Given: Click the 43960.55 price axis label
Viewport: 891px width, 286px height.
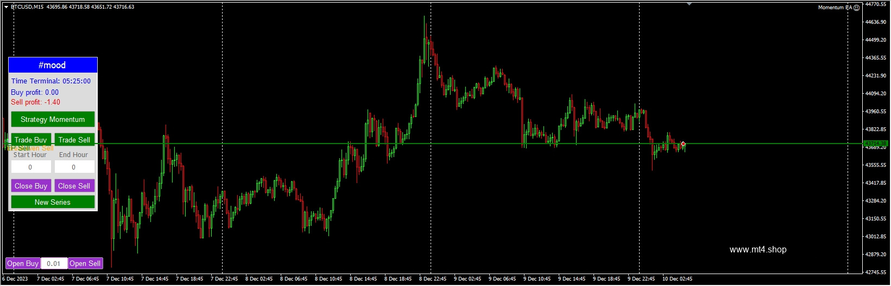Looking at the screenshot, I should [x=876, y=111].
